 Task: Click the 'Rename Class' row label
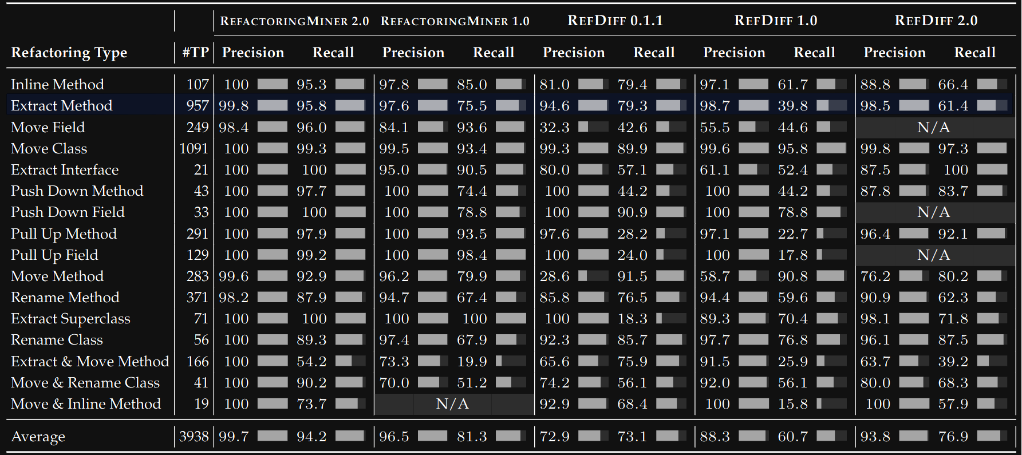coord(57,340)
